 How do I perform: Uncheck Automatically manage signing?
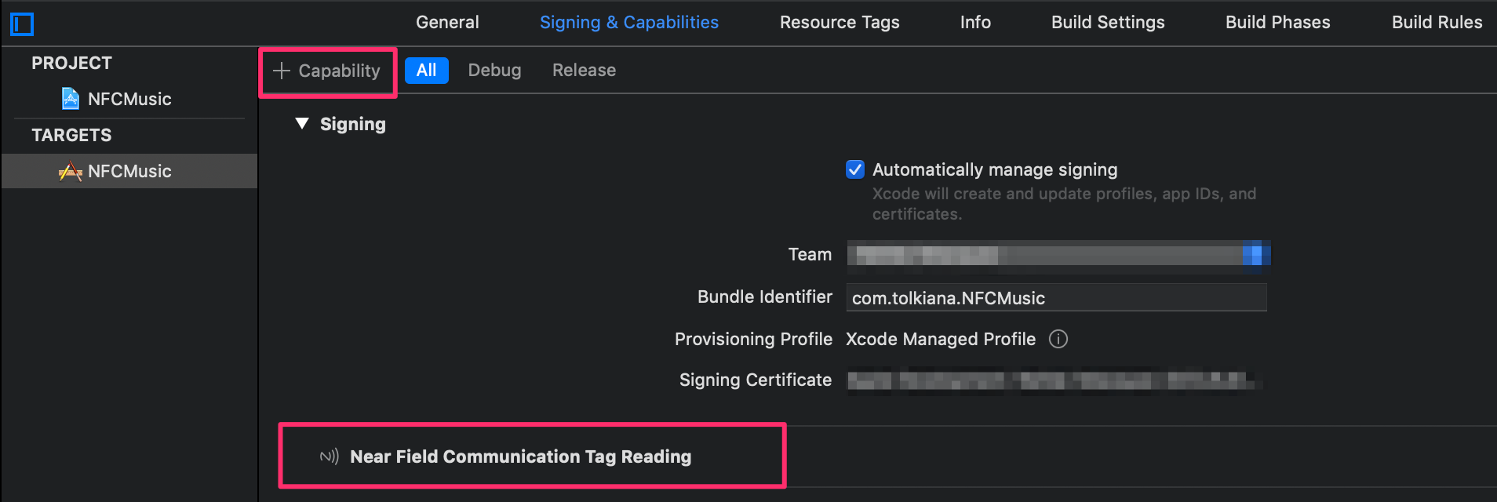[855, 169]
